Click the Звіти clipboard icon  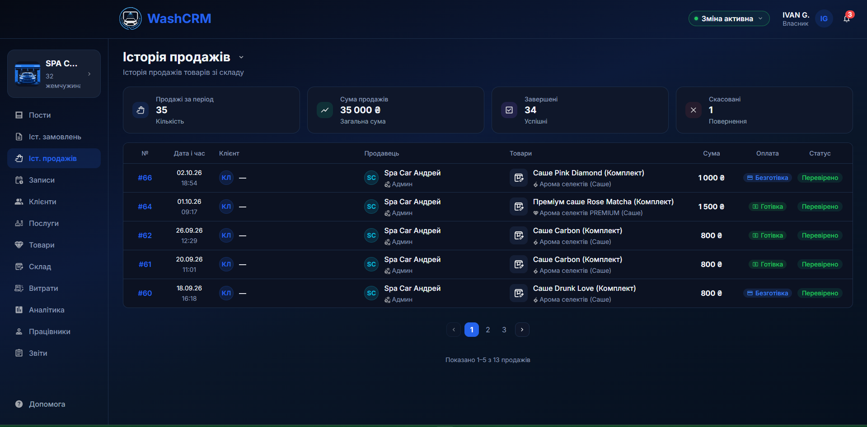[19, 353]
